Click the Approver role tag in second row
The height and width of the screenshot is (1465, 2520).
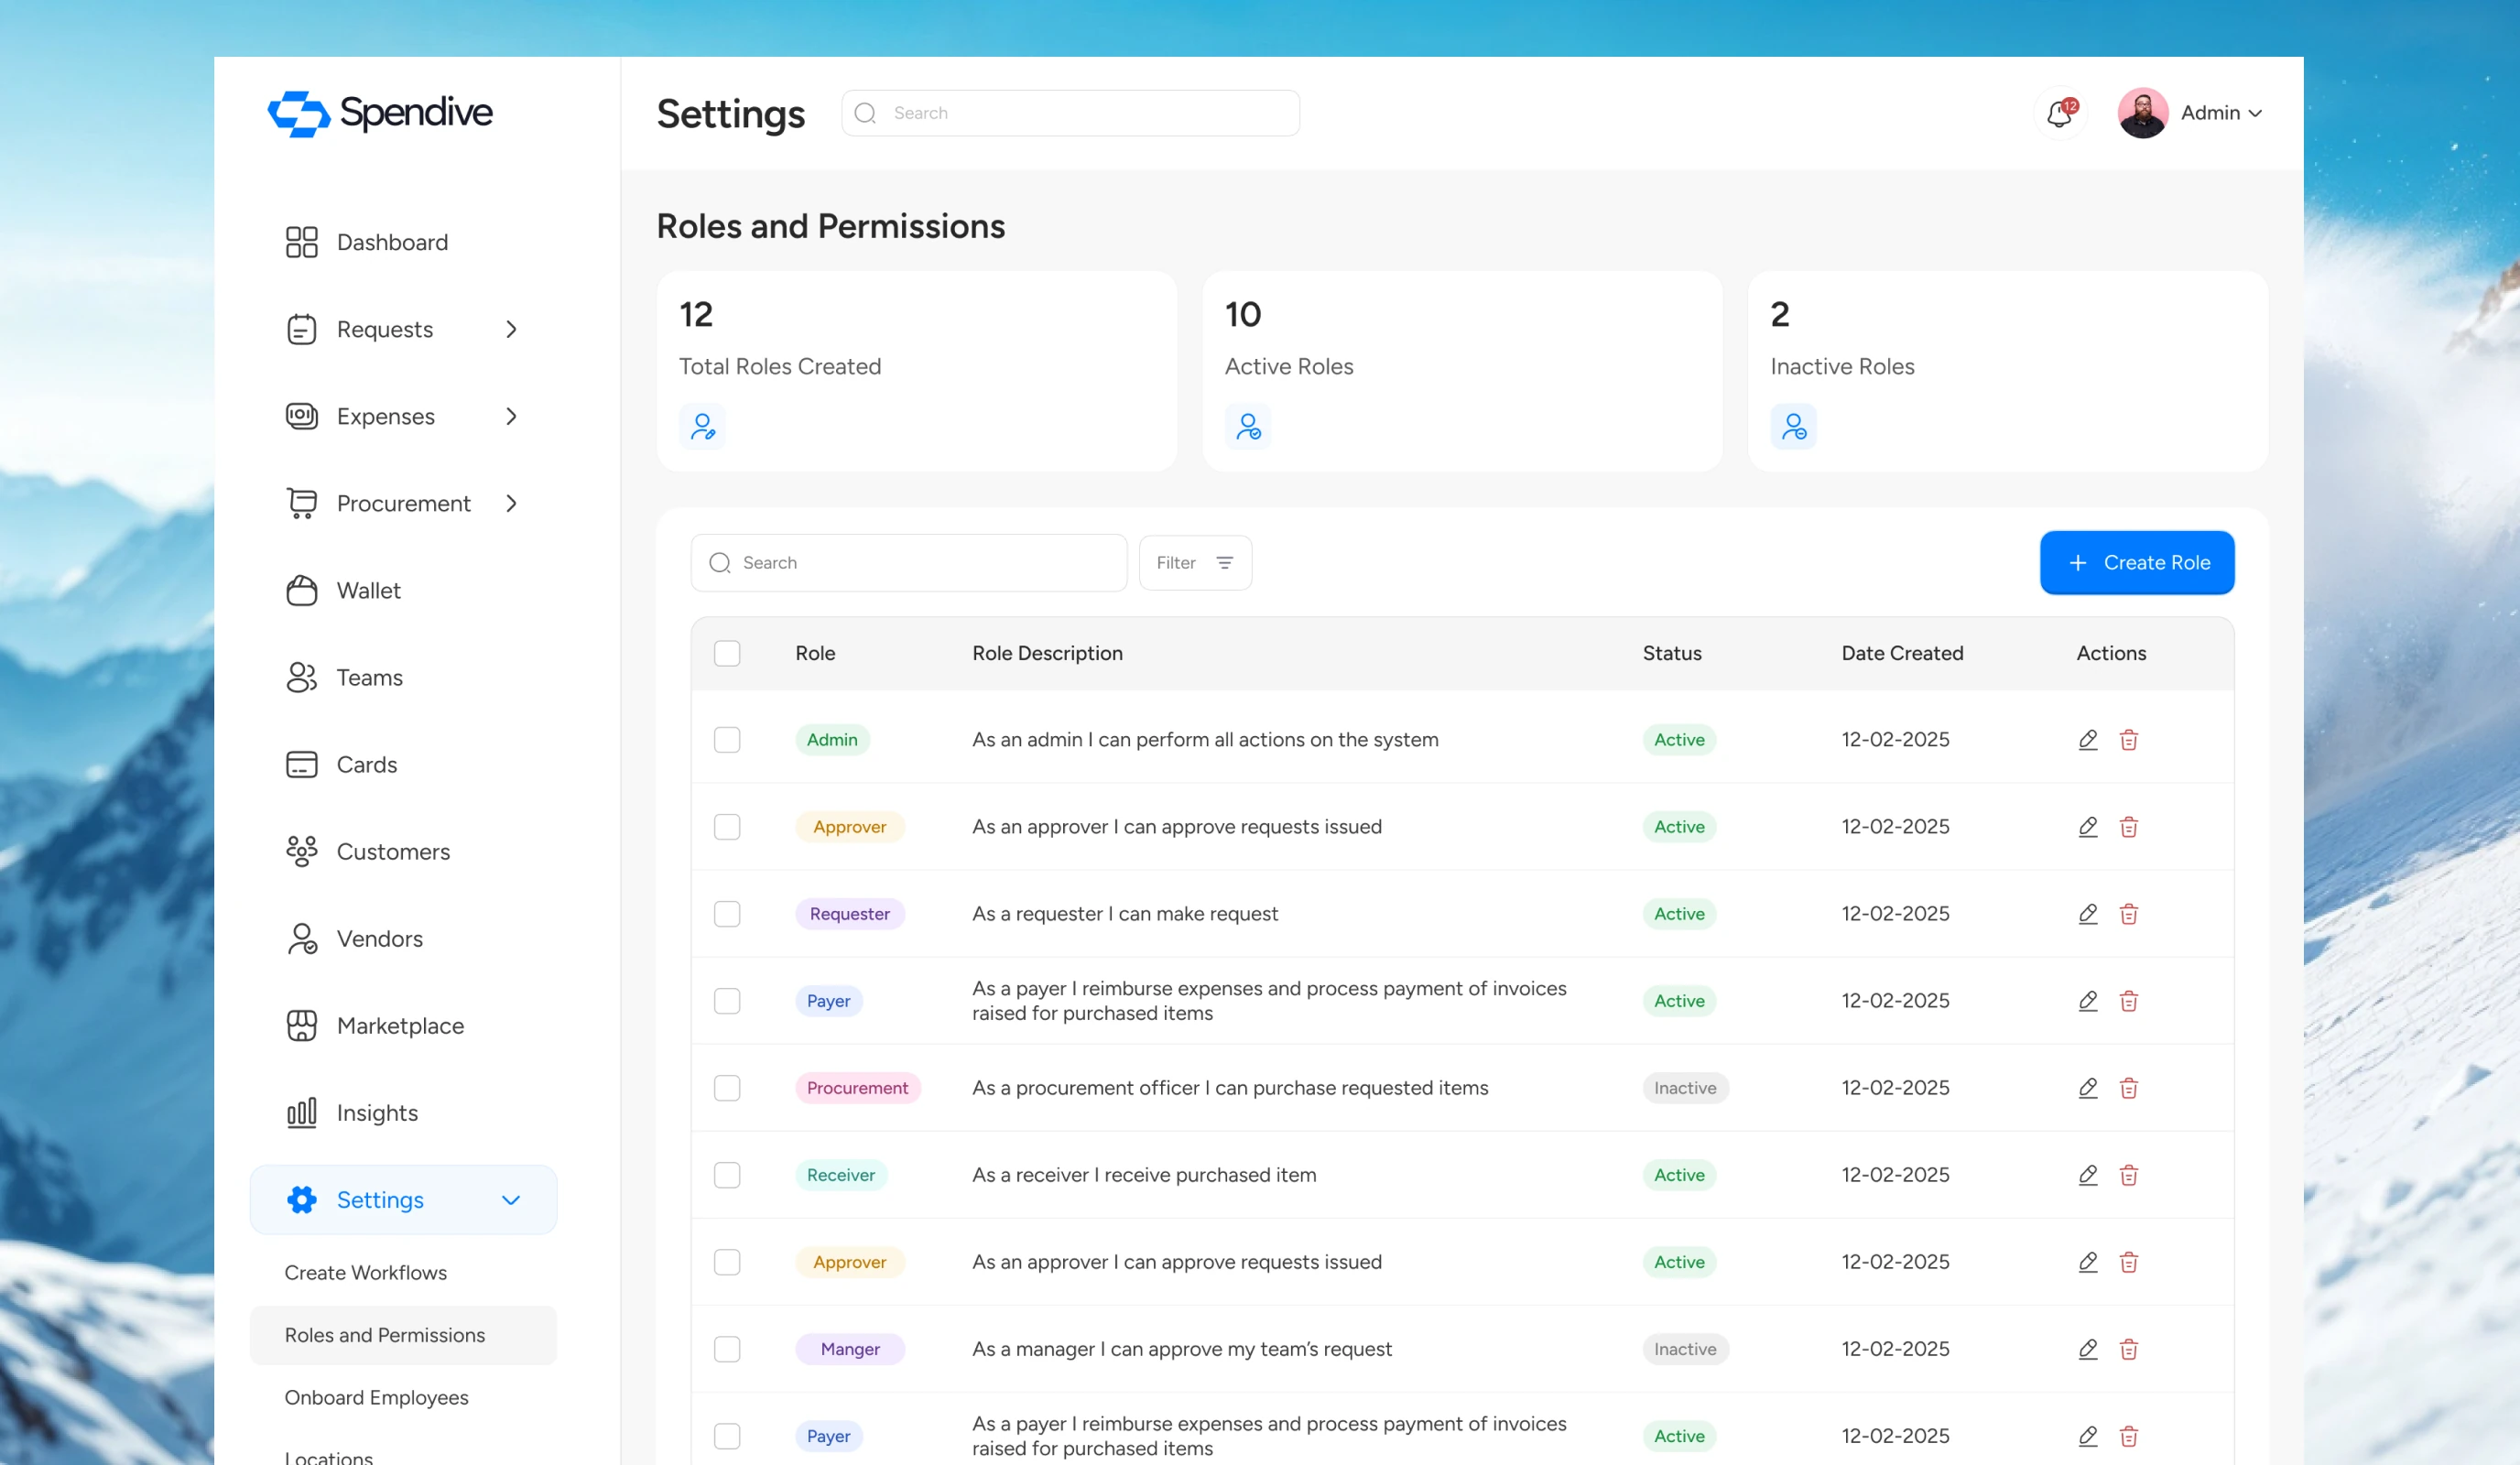[849, 827]
